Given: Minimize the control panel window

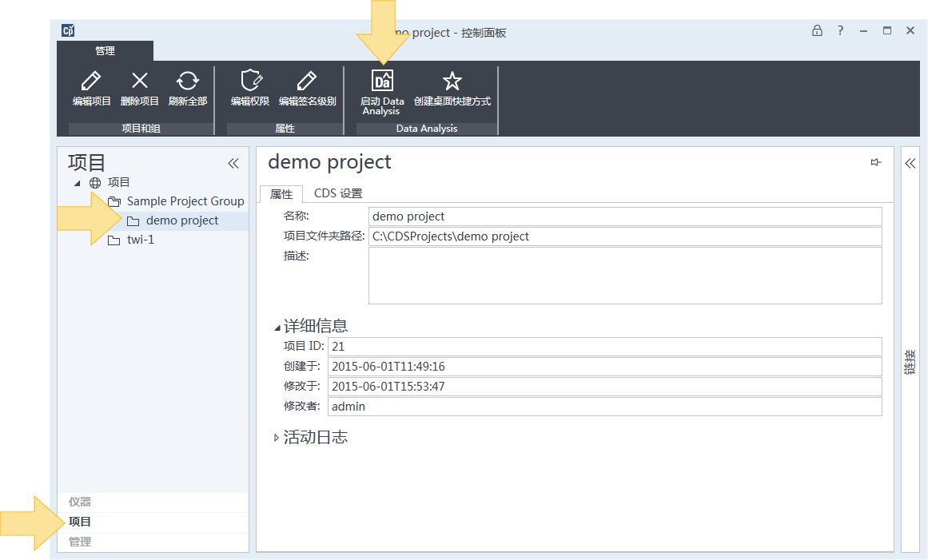Looking at the screenshot, I should tap(863, 30).
